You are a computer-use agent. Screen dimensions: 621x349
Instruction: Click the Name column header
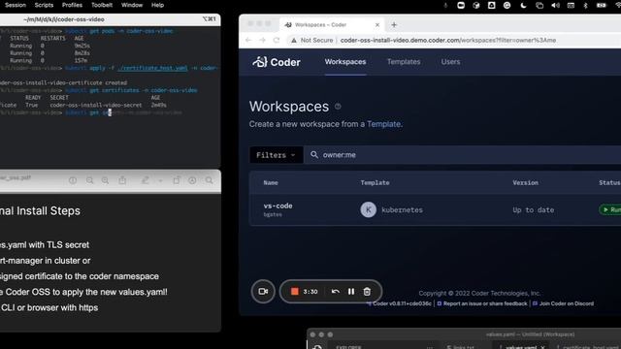coord(271,183)
